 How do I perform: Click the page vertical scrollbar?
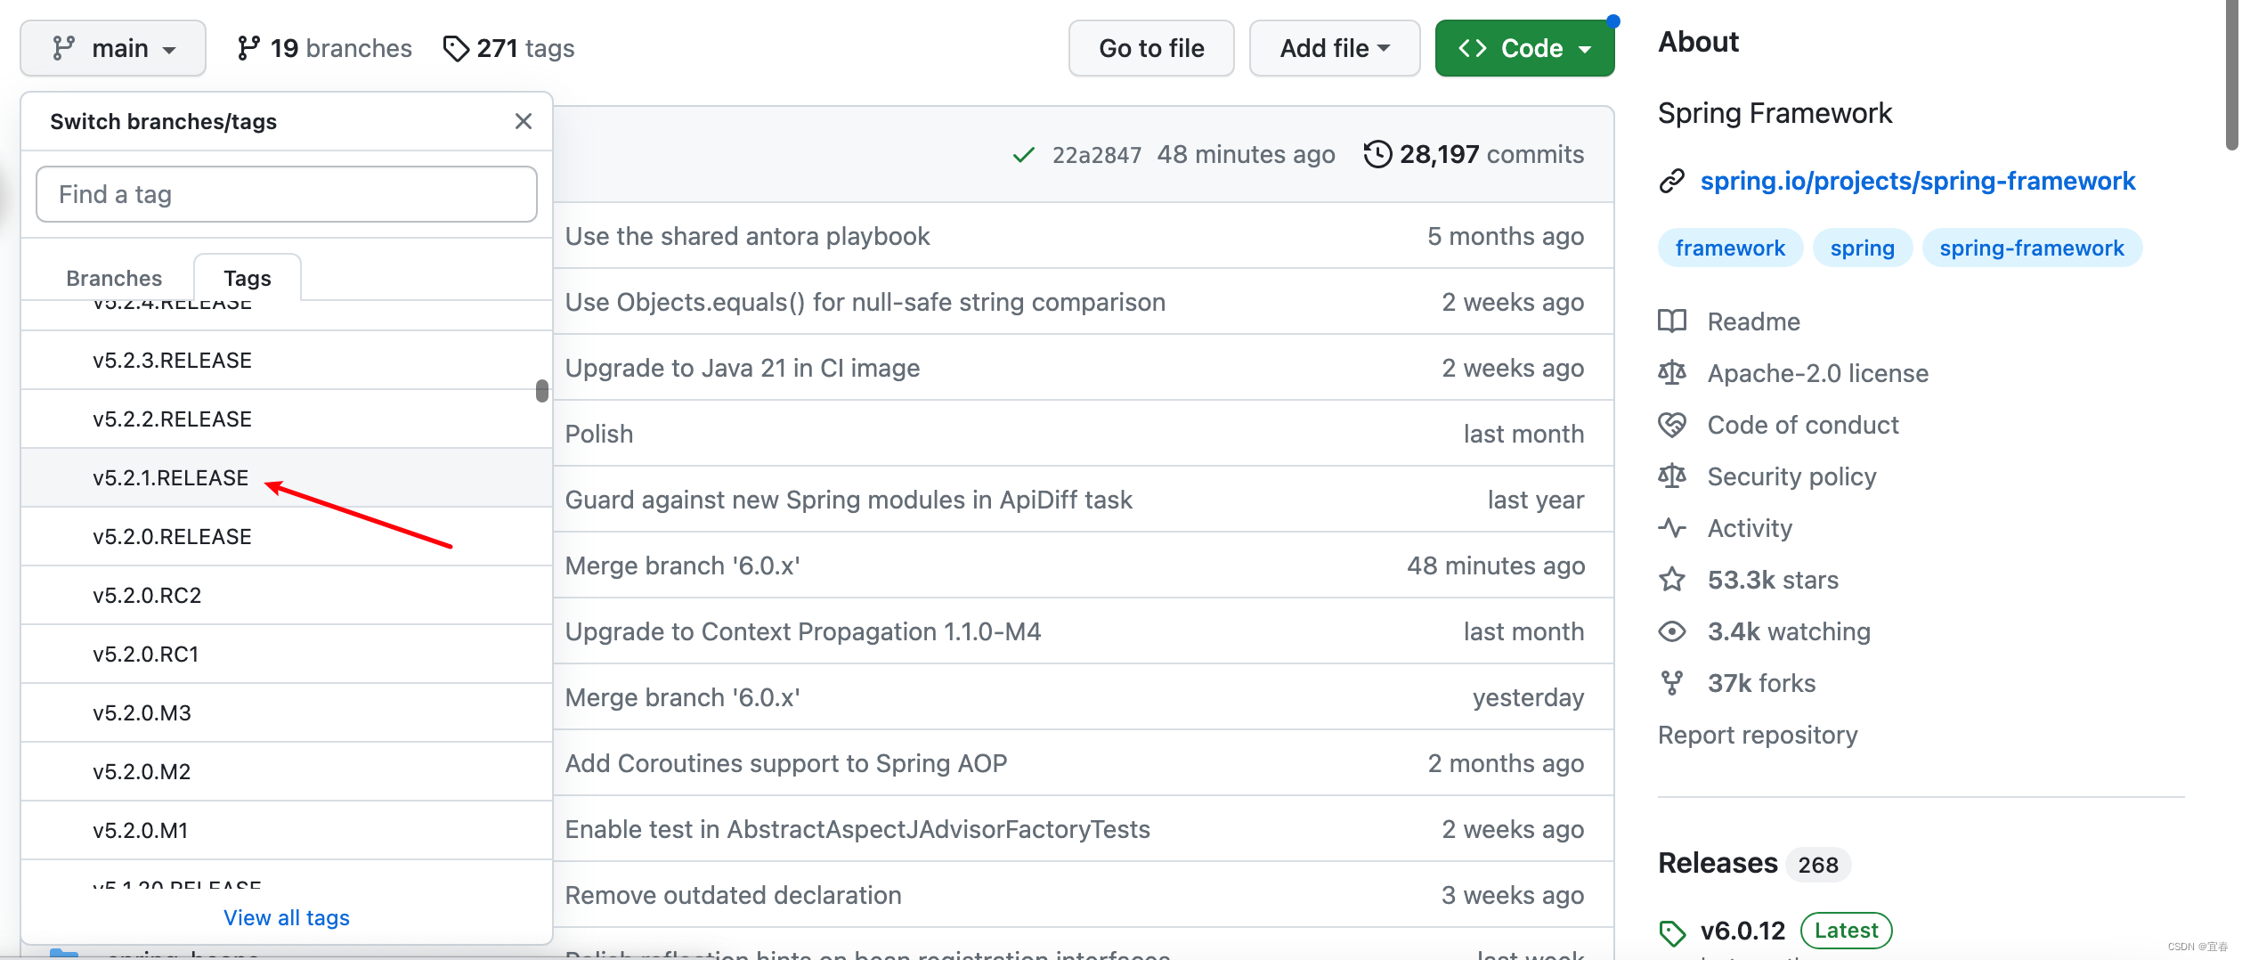click(2232, 76)
